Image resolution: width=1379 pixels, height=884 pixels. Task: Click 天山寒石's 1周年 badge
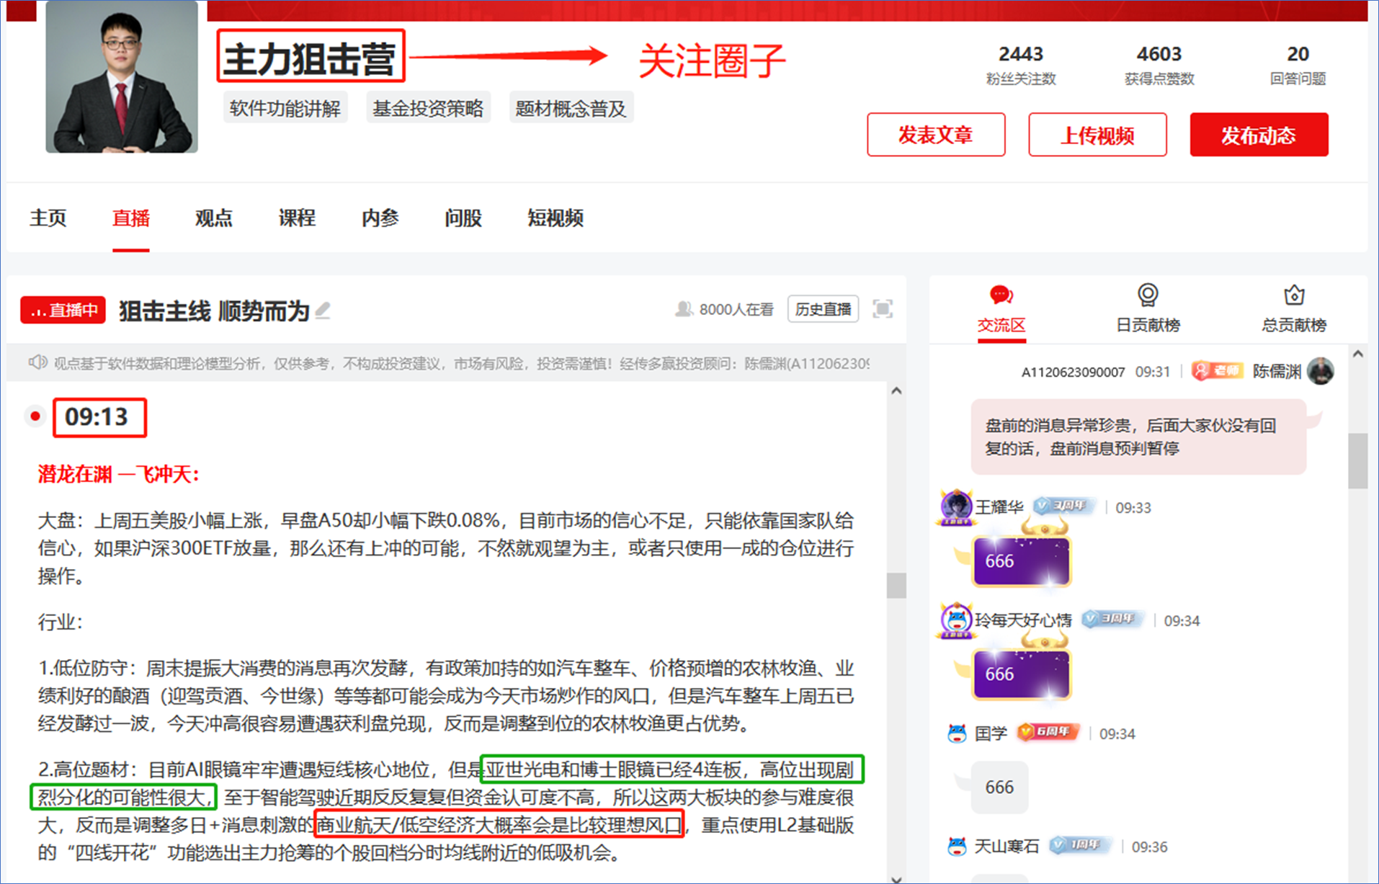1080,846
